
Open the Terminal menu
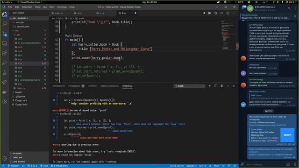[62, 7]
